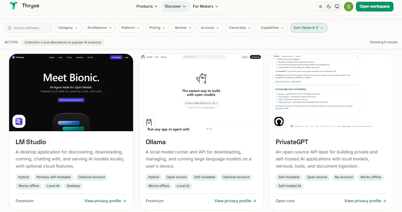Screen dimensions: 402x212
Task: Click the Desktop tag on LM Studio
Action: (73, 186)
